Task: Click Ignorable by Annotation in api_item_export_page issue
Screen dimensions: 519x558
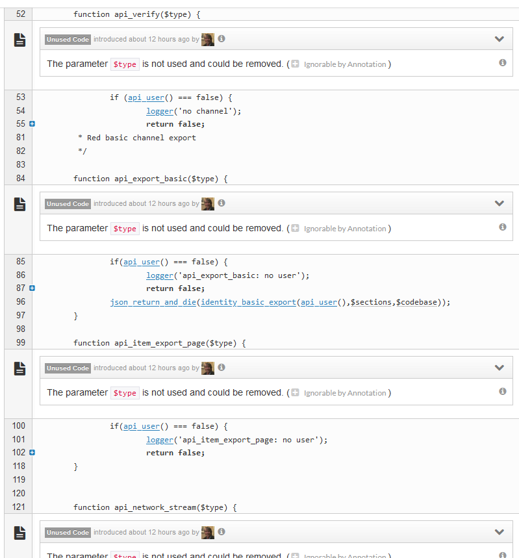Action: (344, 393)
